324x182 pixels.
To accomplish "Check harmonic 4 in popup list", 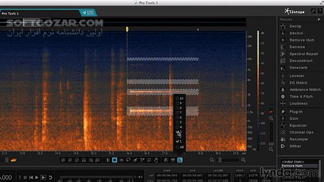I will pos(177,127).
